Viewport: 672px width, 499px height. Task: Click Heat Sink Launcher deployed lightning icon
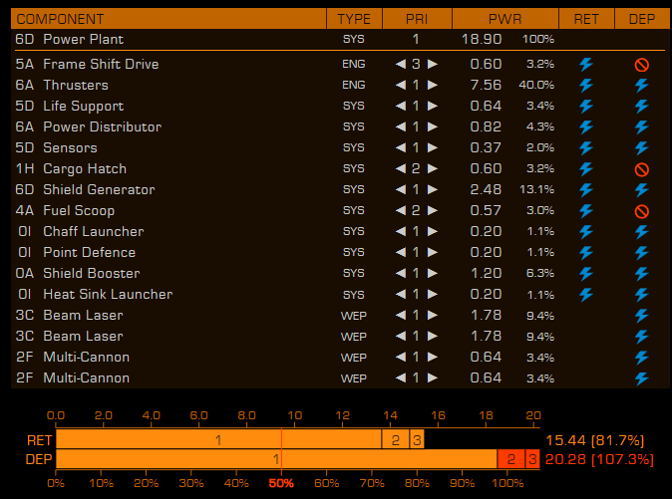[x=641, y=295]
